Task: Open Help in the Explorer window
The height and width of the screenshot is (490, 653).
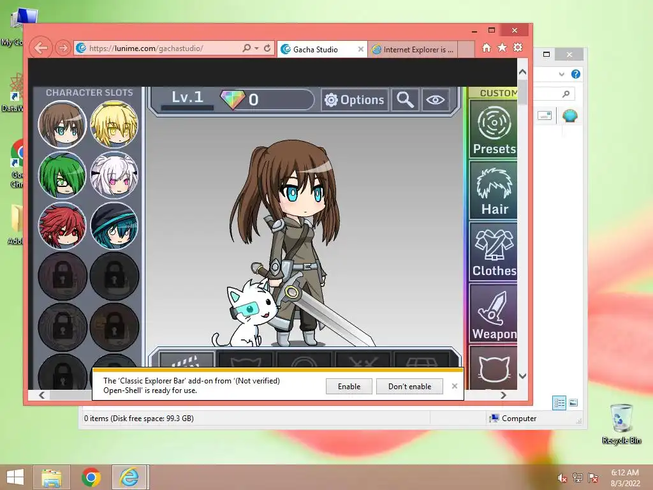Action: click(576, 74)
